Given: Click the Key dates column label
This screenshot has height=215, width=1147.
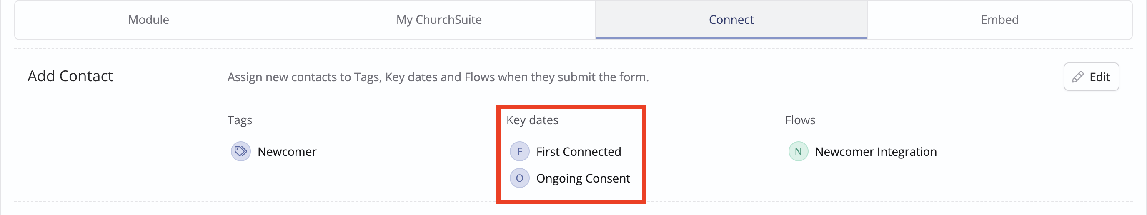Looking at the screenshot, I should pos(532,120).
